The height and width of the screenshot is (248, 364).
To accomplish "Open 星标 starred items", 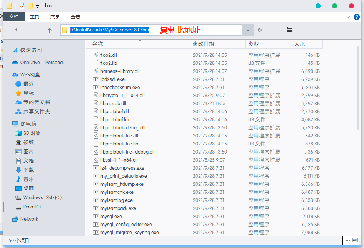I will coord(25,93).
